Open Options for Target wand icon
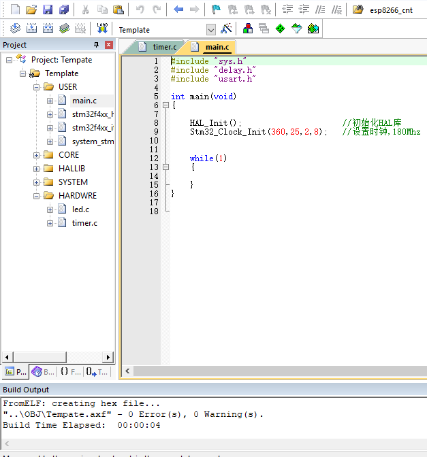Viewport: 427px width, 457px height. point(226,29)
